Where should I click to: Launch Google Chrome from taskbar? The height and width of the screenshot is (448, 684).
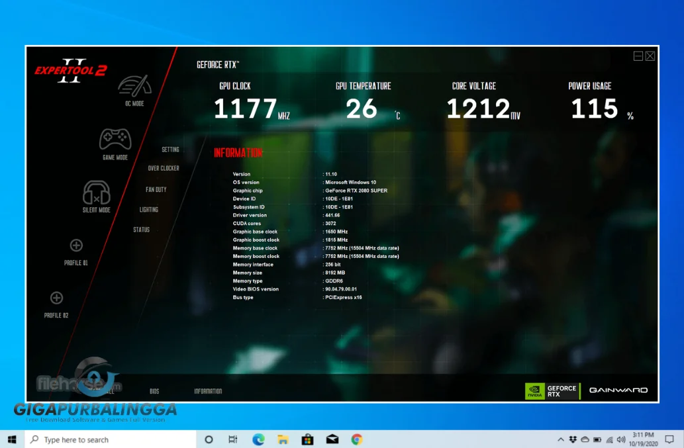(357, 439)
